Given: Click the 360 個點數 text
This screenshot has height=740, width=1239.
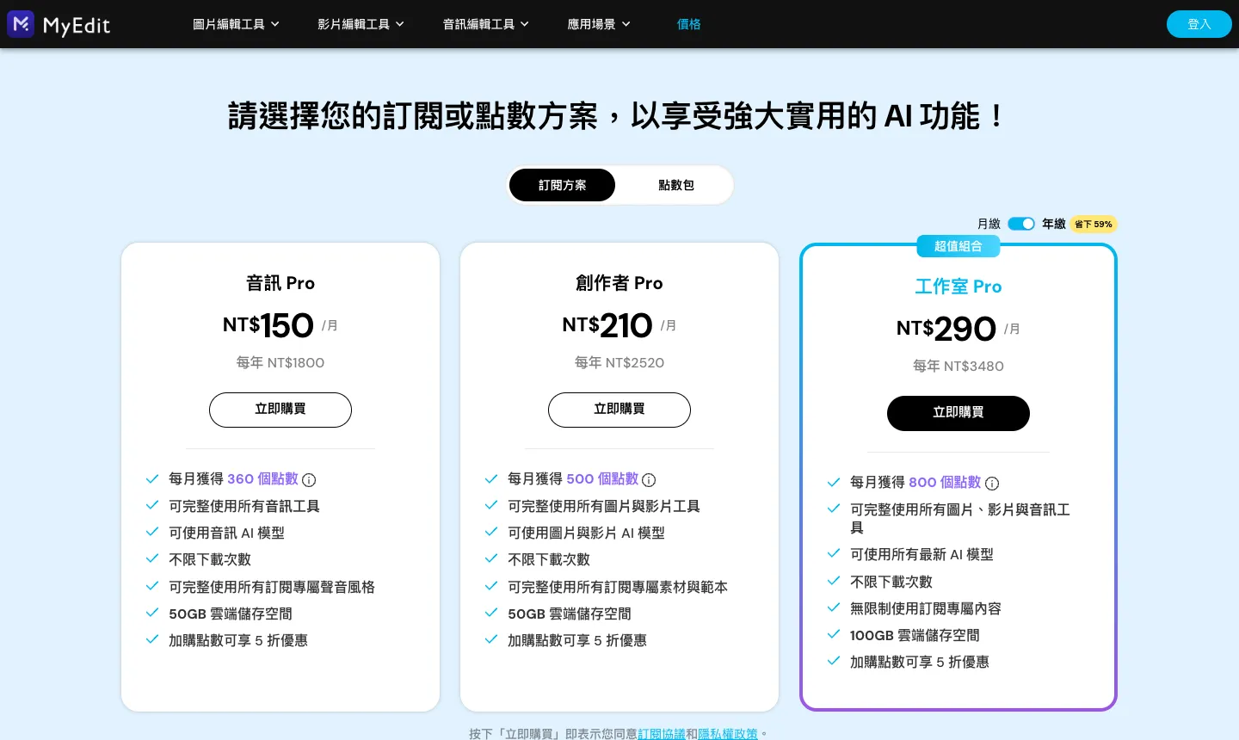Looking at the screenshot, I should [x=262, y=479].
